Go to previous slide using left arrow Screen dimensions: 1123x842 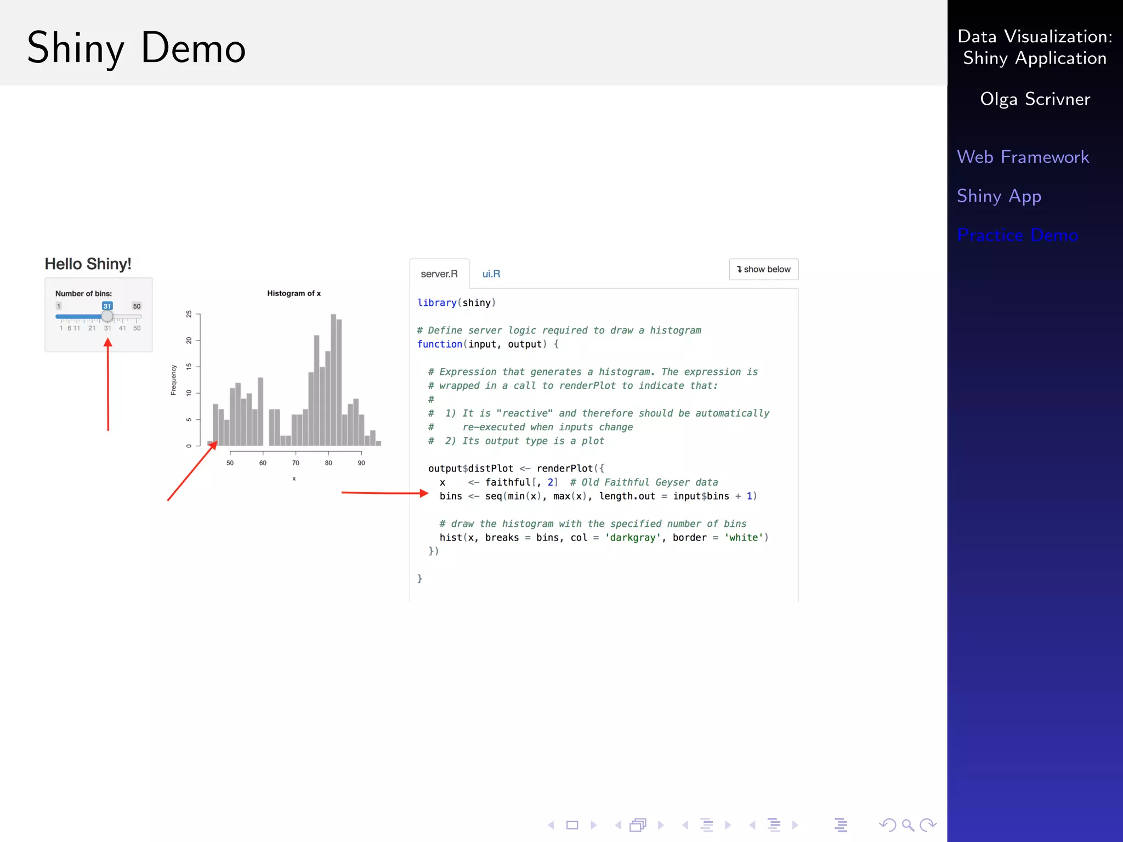(551, 825)
